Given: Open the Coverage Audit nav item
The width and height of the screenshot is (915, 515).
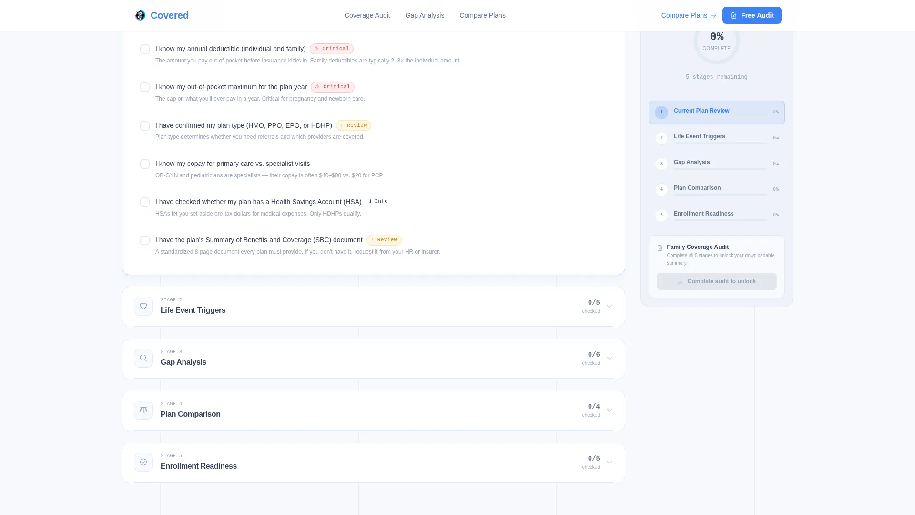Looking at the screenshot, I should [367, 15].
